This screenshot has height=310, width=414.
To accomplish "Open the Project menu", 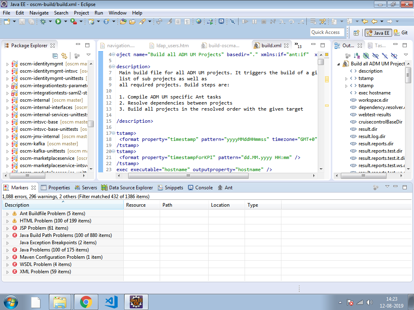I will point(81,13).
